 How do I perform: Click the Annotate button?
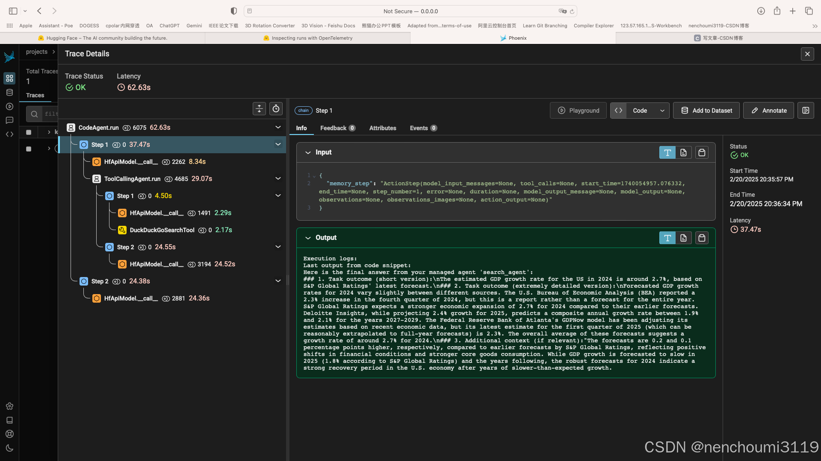pyautogui.click(x=768, y=111)
